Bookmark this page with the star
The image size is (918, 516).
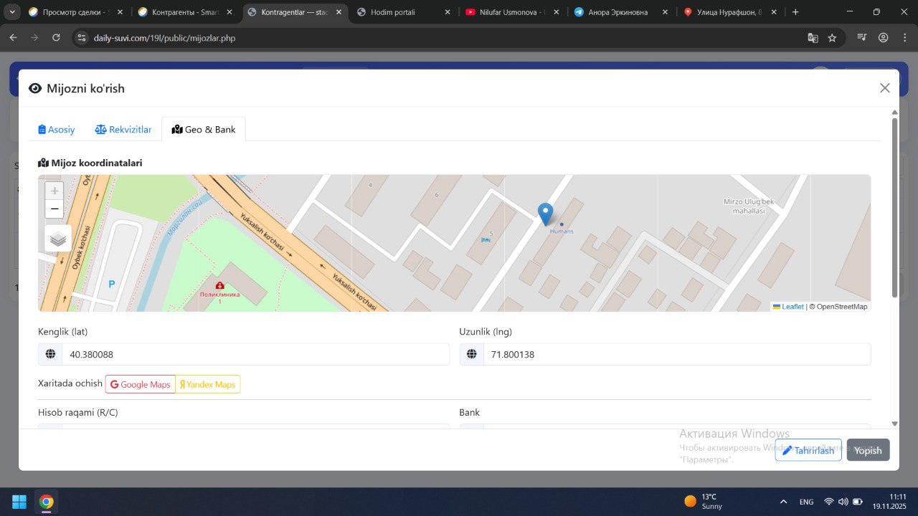(832, 38)
